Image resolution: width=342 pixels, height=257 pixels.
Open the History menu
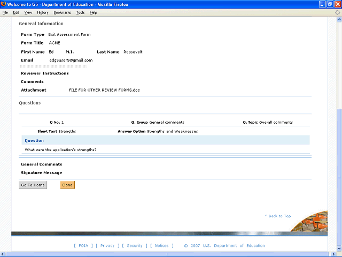(43, 13)
